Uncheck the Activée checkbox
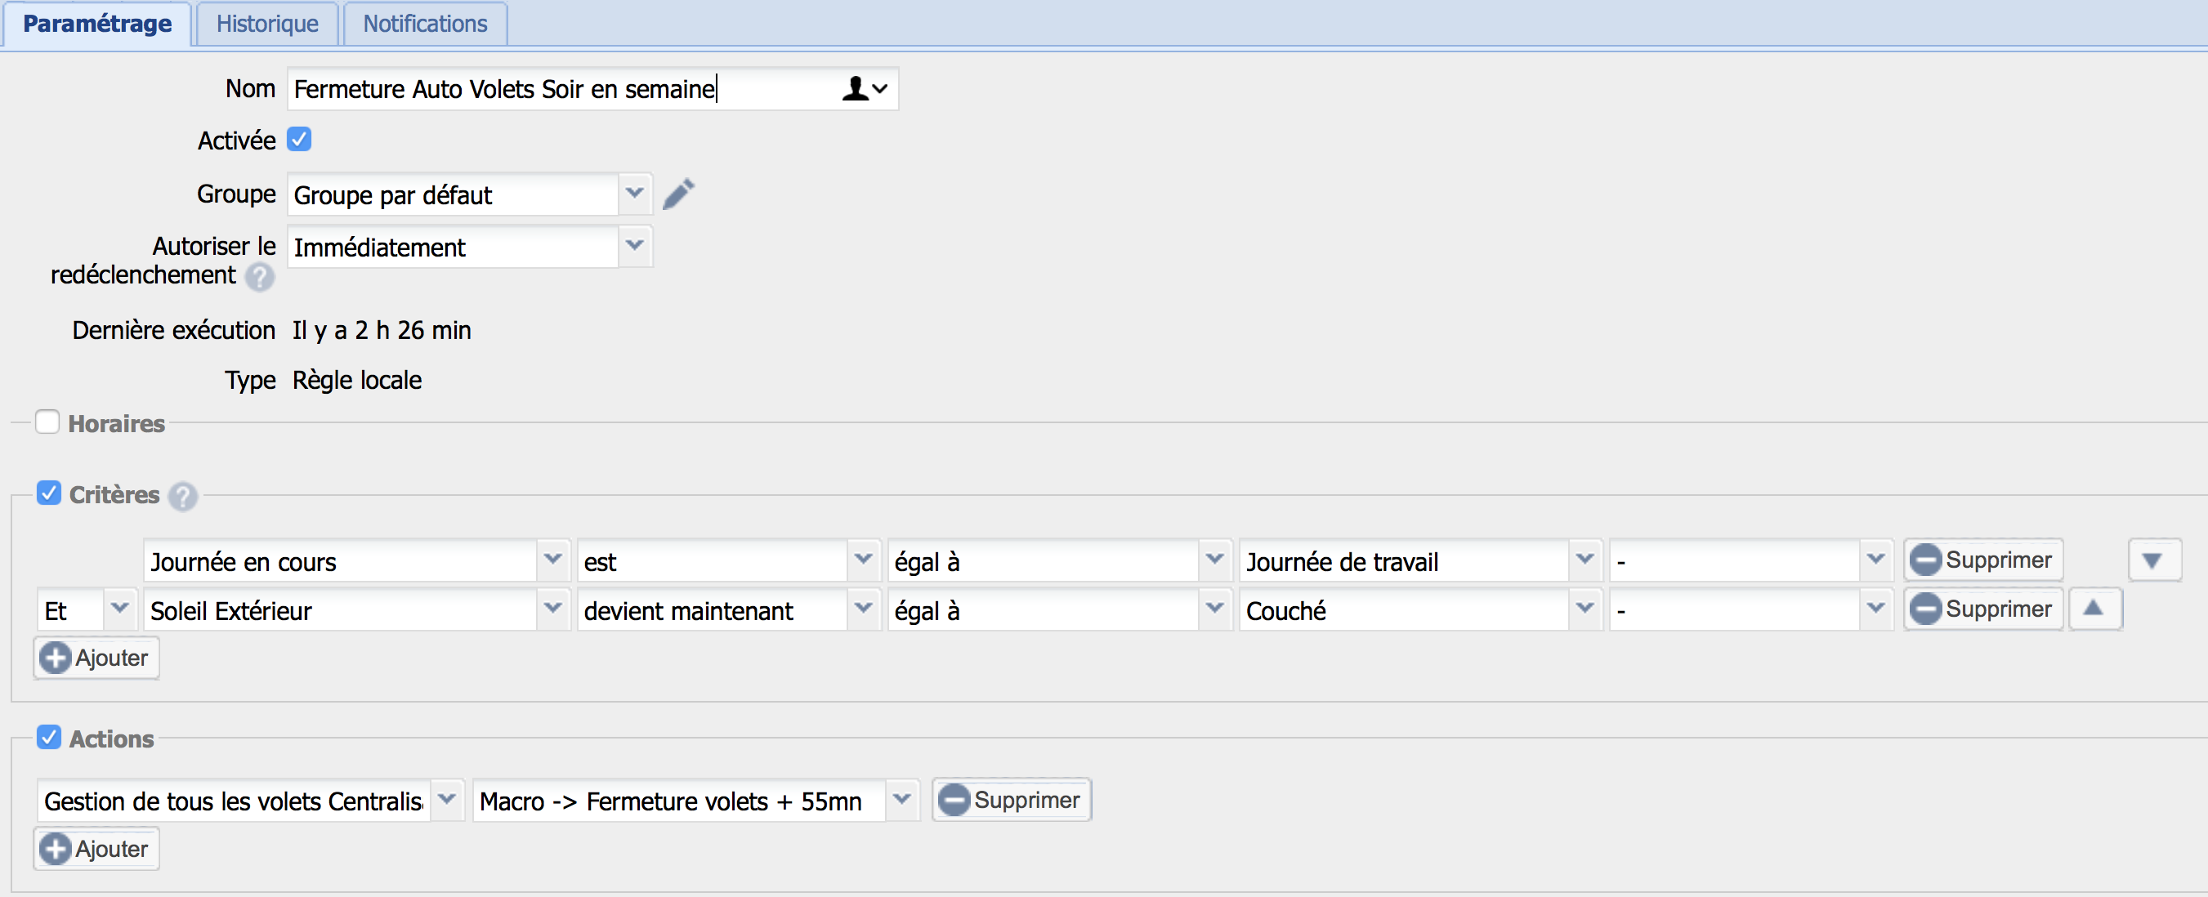This screenshot has height=897, width=2208. click(x=299, y=139)
